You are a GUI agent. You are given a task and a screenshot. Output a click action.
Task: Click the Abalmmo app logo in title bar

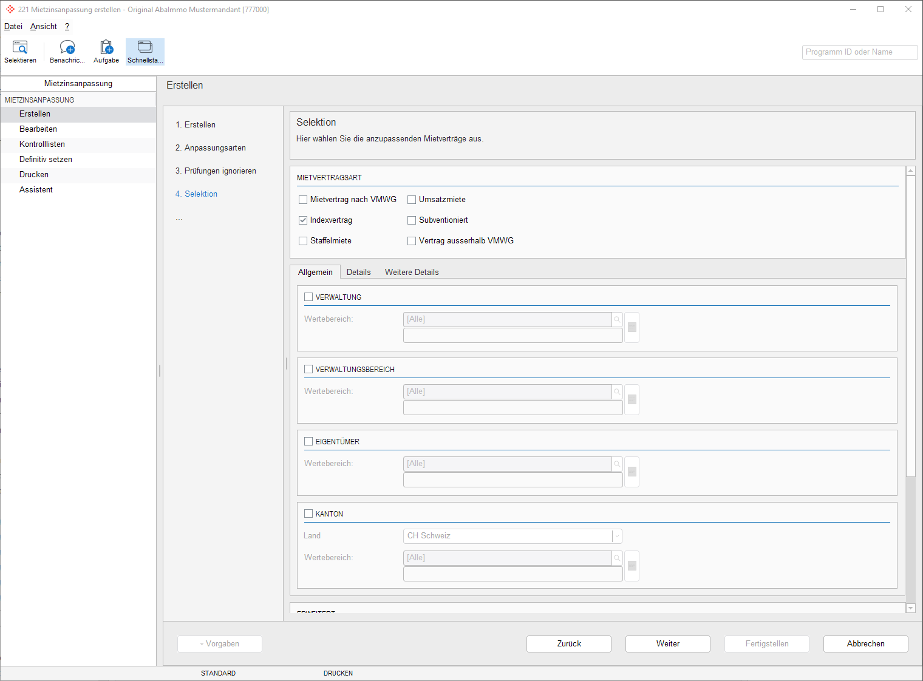tap(10, 9)
